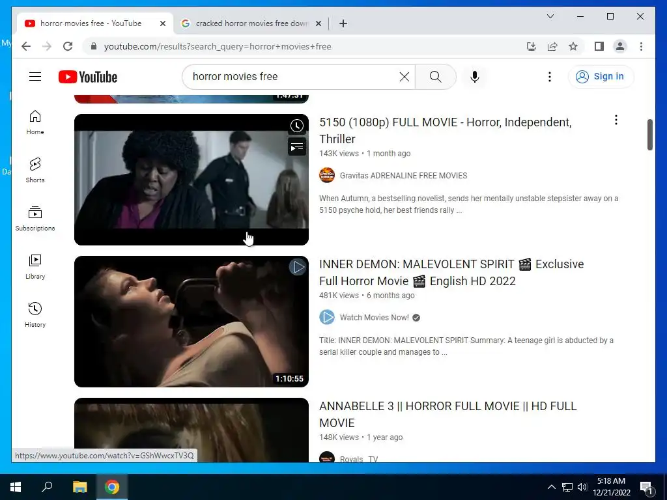The width and height of the screenshot is (667, 500).
Task: Open YouTube settings three-dot menu
Action: tap(550, 77)
